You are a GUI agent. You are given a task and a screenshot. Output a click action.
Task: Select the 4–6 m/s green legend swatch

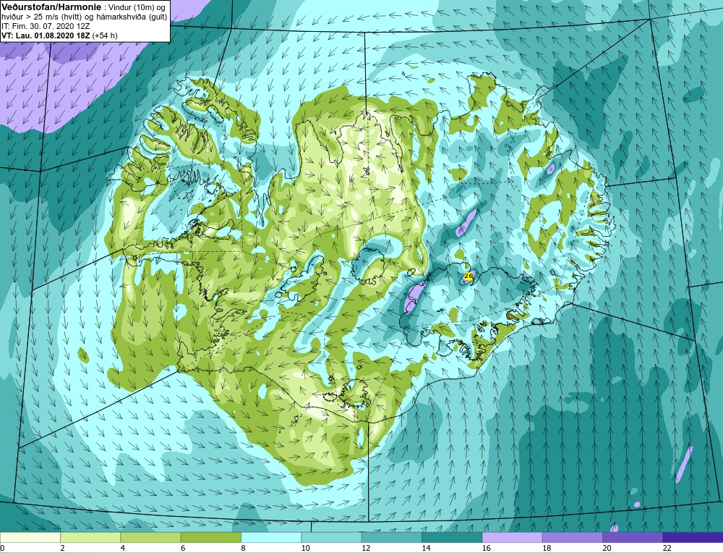click(150, 538)
